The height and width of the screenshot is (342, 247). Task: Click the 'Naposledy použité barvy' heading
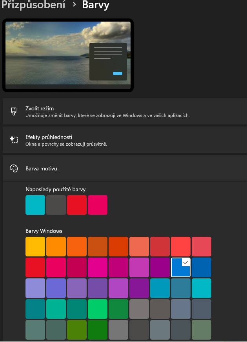point(56,189)
